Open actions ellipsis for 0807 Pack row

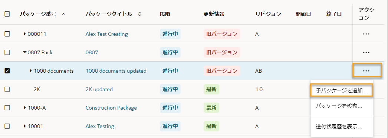(366, 52)
